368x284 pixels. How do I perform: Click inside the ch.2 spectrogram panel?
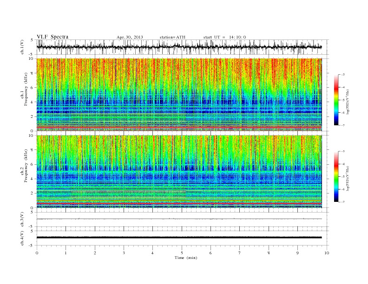[x=179, y=171]
